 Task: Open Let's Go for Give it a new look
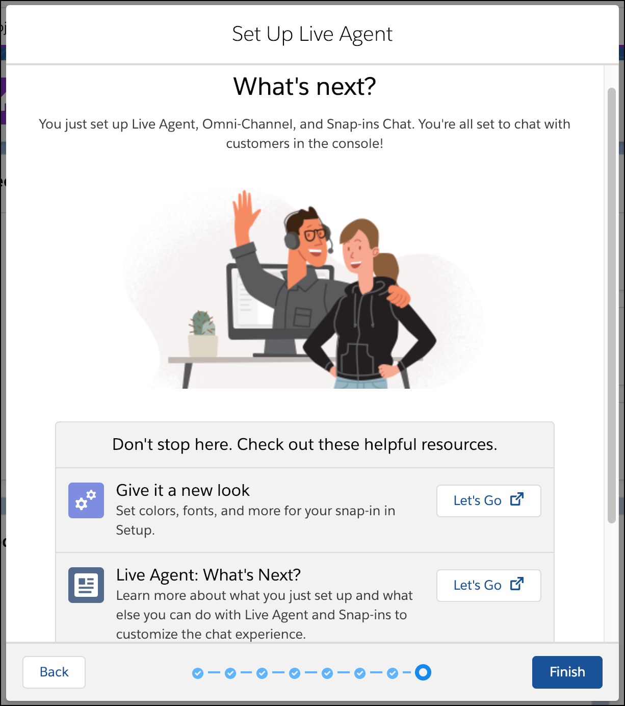click(x=488, y=500)
